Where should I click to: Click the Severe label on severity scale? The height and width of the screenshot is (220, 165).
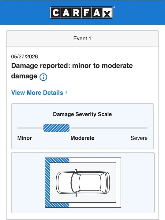(x=139, y=138)
